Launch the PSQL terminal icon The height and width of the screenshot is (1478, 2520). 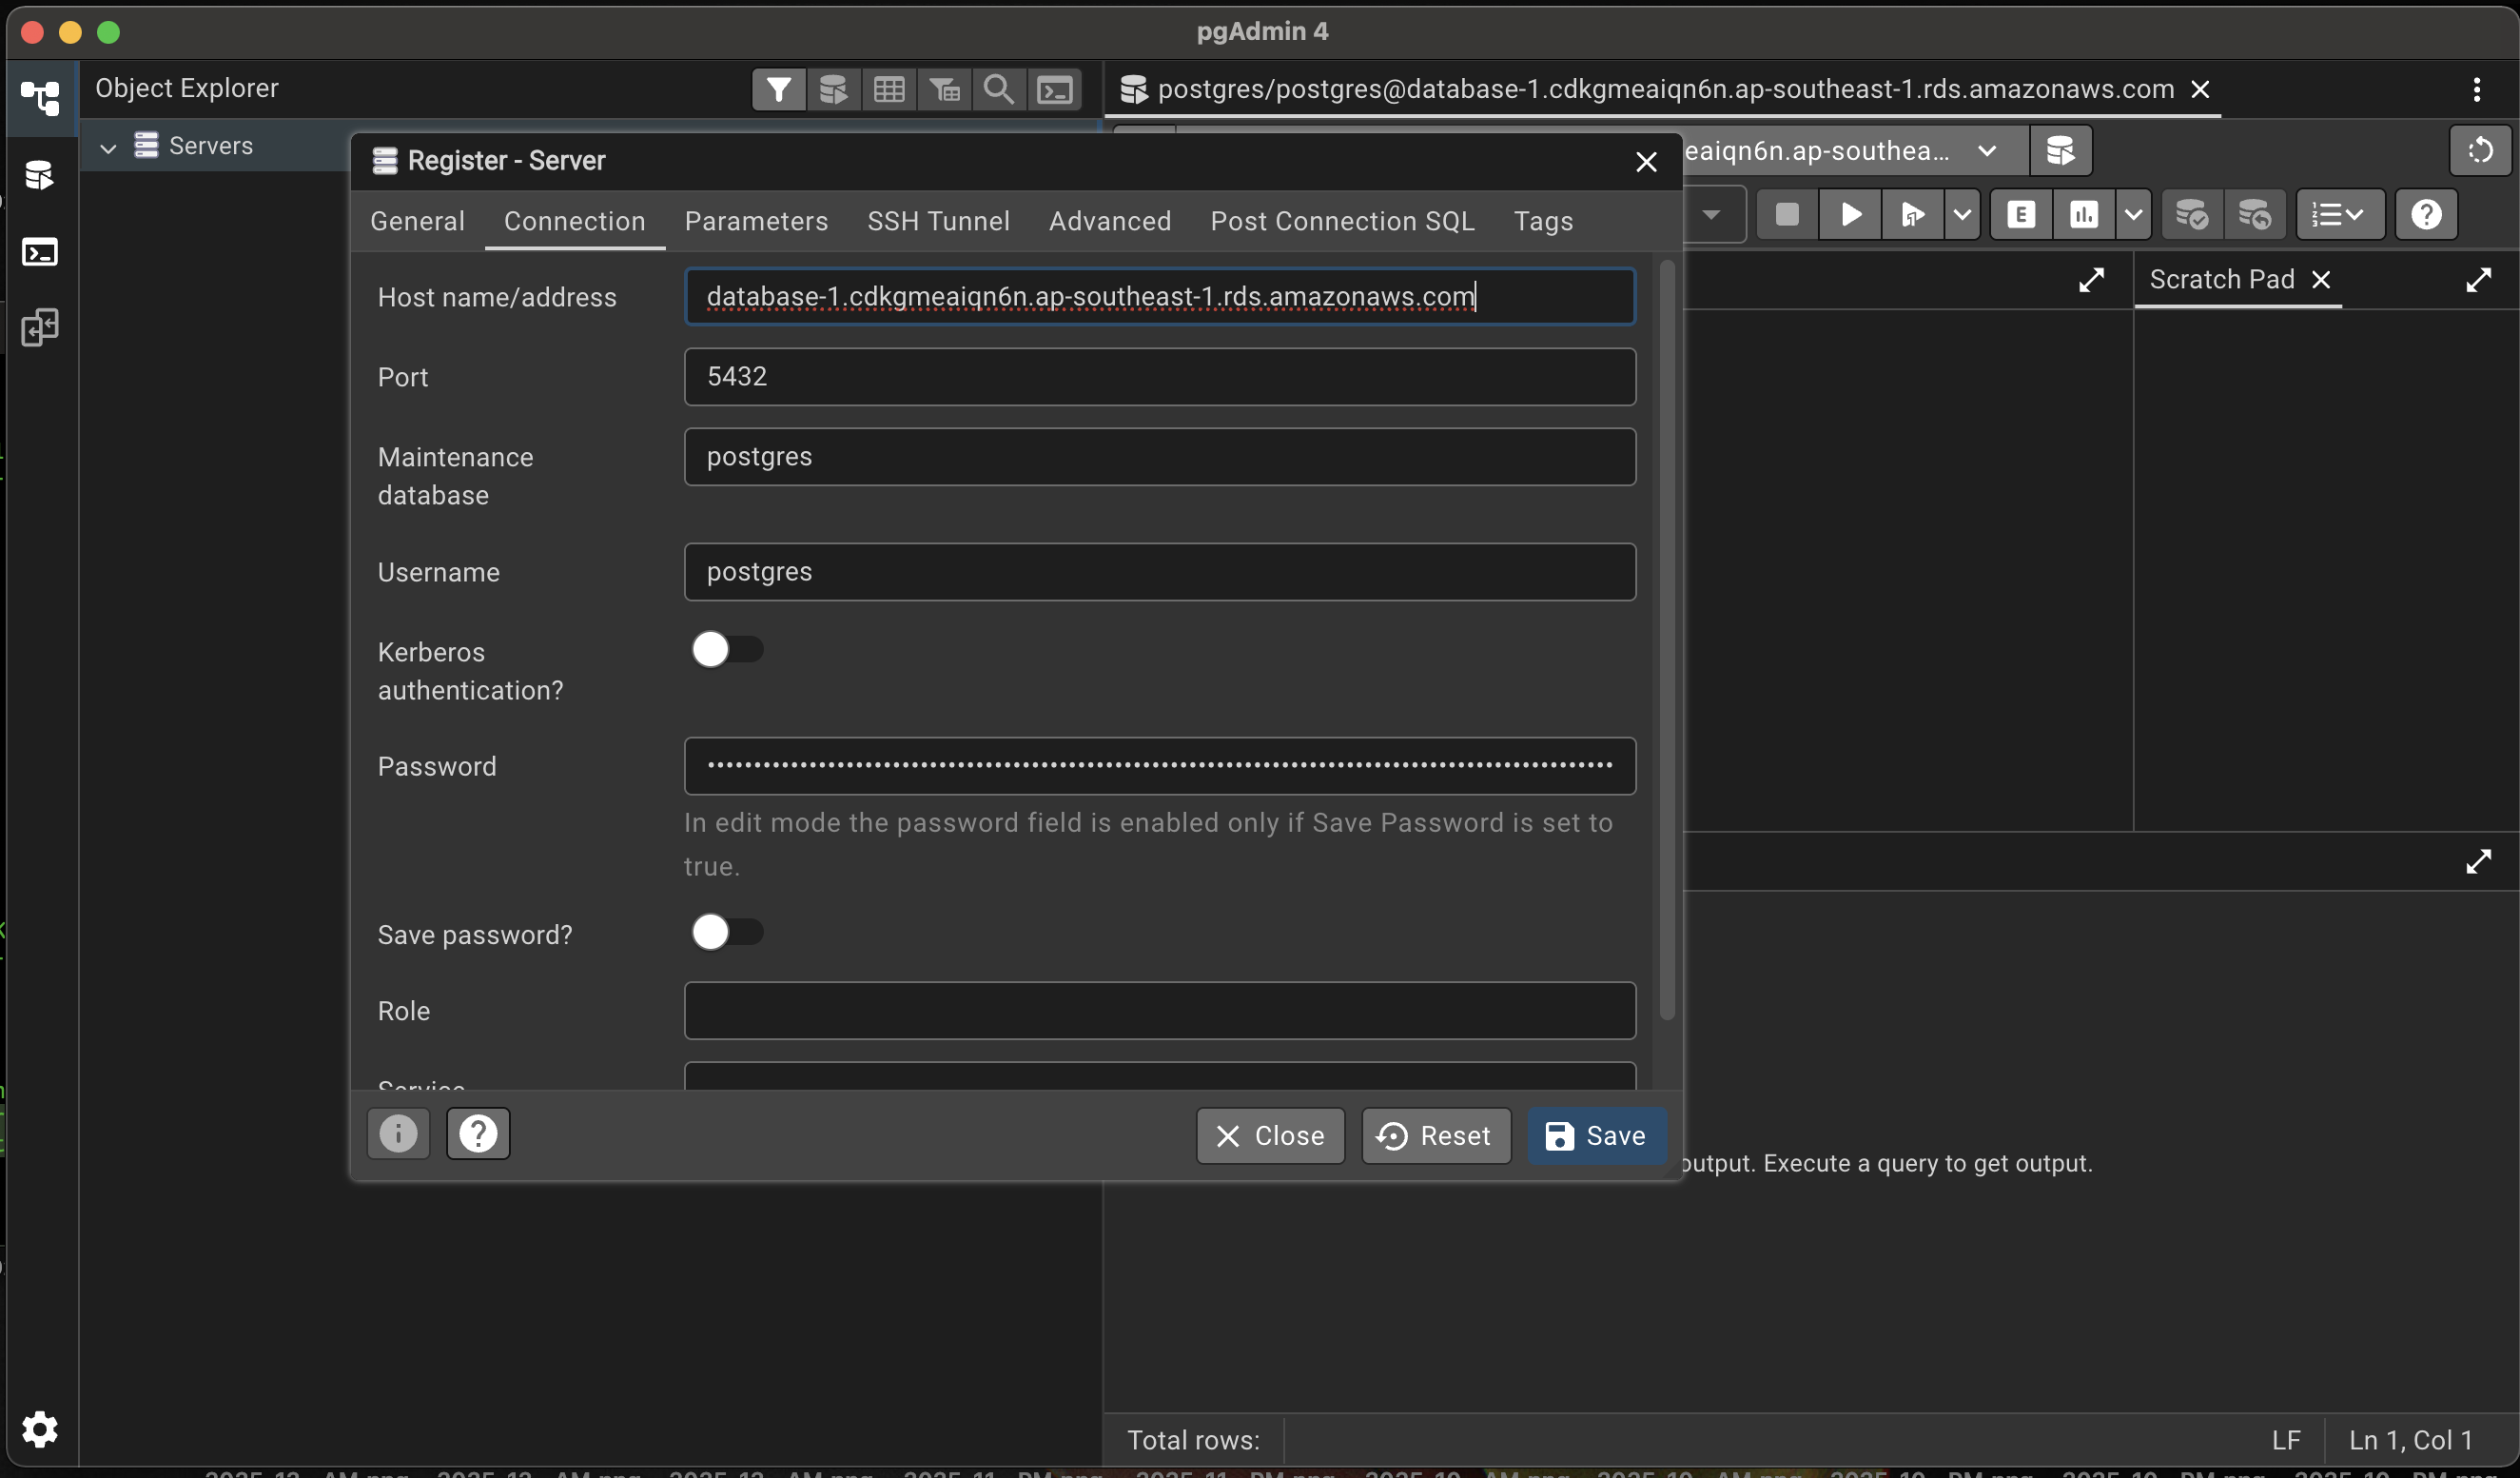click(x=1055, y=89)
